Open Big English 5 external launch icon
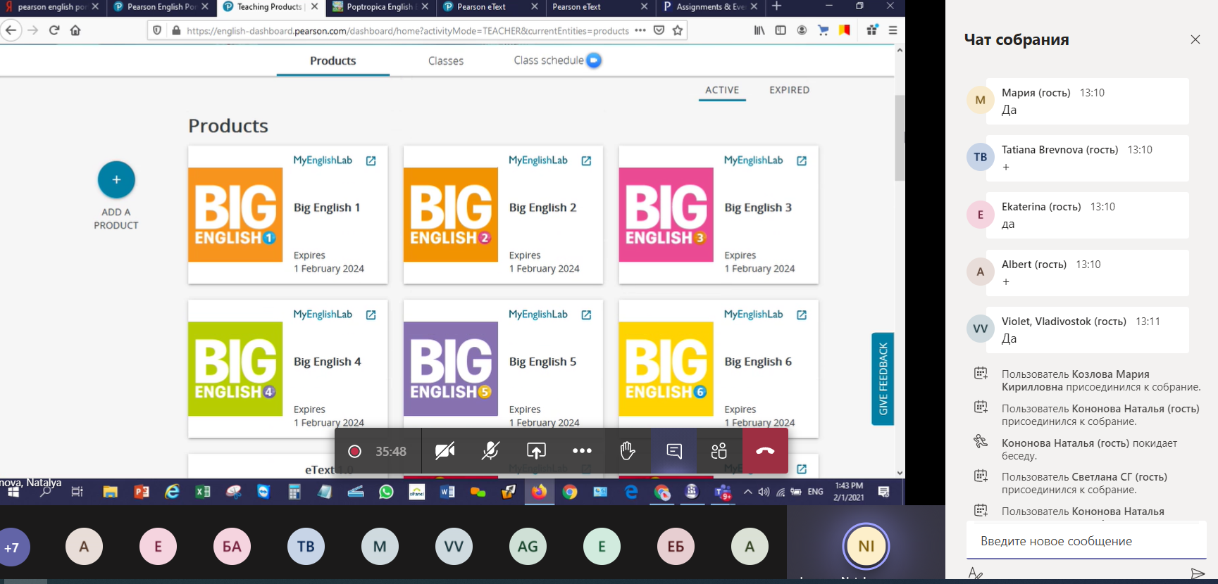The height and width of the screenshot is (584, 1218). (586, 315)
